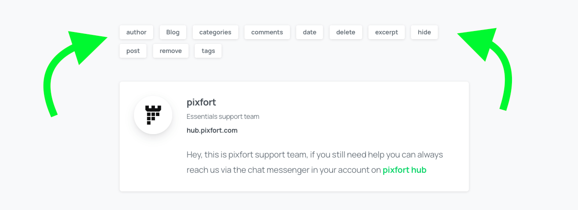578x210 pixels.
Task: Click the remove tag
Action: (171, 51)
